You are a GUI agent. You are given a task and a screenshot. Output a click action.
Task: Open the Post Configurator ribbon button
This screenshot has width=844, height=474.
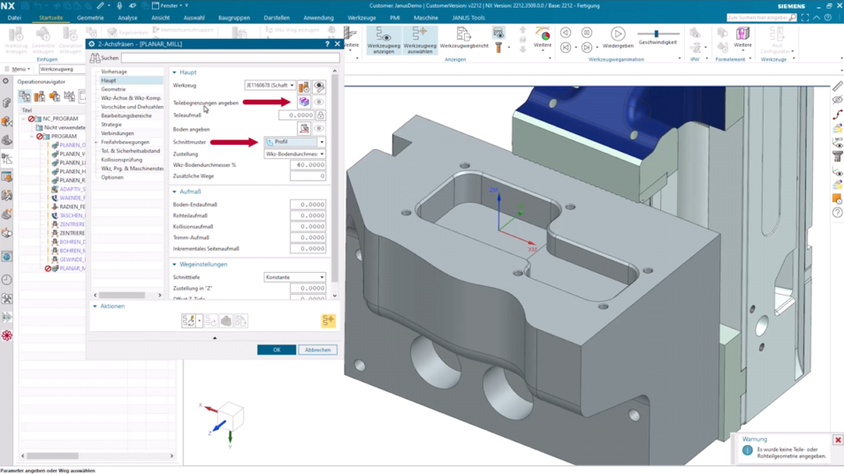(x=776, y=41)
